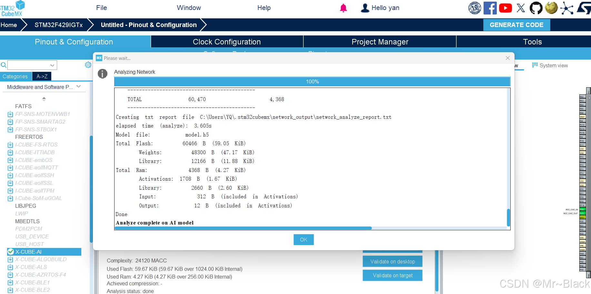The width and height of the screenshot is (591, 294).
Task: Click the category list vertical scrollbar
Action: coord(91,189)
